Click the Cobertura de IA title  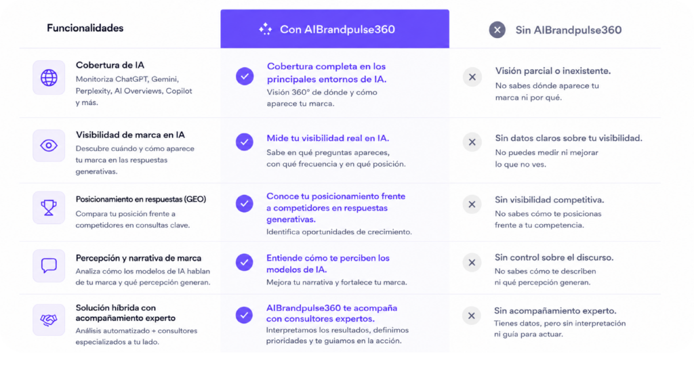click(x=110, y=65)
